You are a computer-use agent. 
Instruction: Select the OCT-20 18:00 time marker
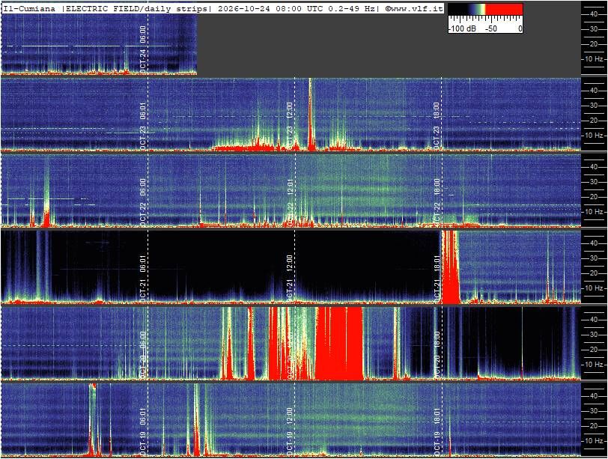coord(437,355)
